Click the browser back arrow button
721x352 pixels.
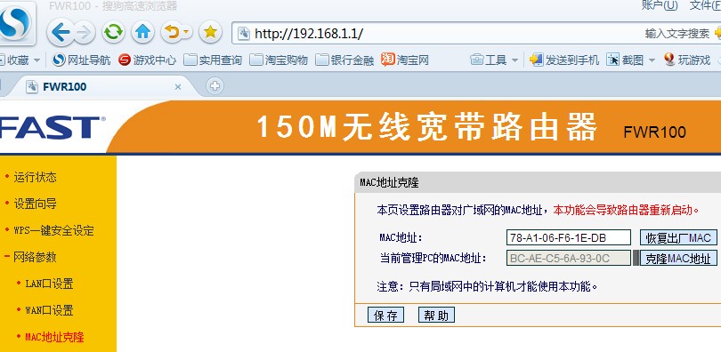61,32
